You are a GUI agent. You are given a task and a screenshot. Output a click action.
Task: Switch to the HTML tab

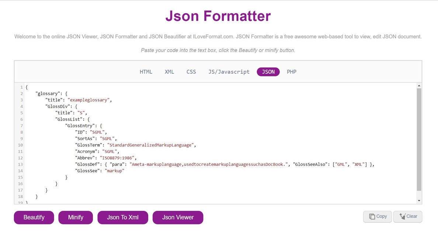tap(146, 72)
